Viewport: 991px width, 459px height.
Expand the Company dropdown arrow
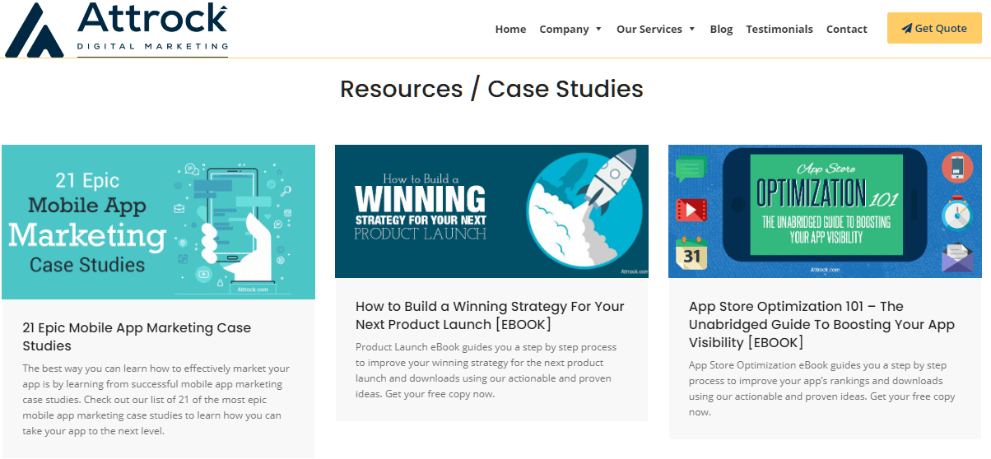(x=598, y=30)
